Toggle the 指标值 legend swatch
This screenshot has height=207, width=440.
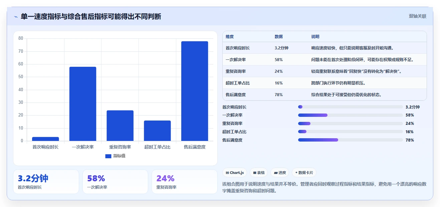(x=108, y=156)
